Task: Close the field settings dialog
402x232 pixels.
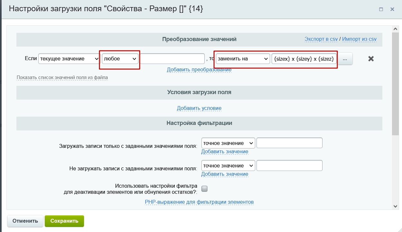Action: pyautogui.click(x=392, y=9)
